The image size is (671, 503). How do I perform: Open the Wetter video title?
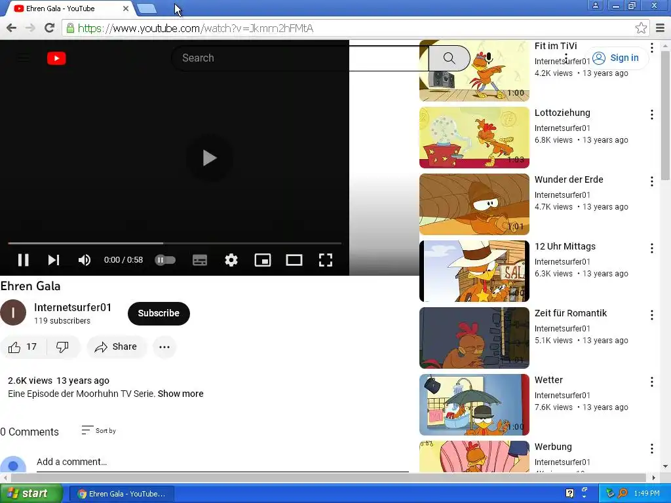548,380
